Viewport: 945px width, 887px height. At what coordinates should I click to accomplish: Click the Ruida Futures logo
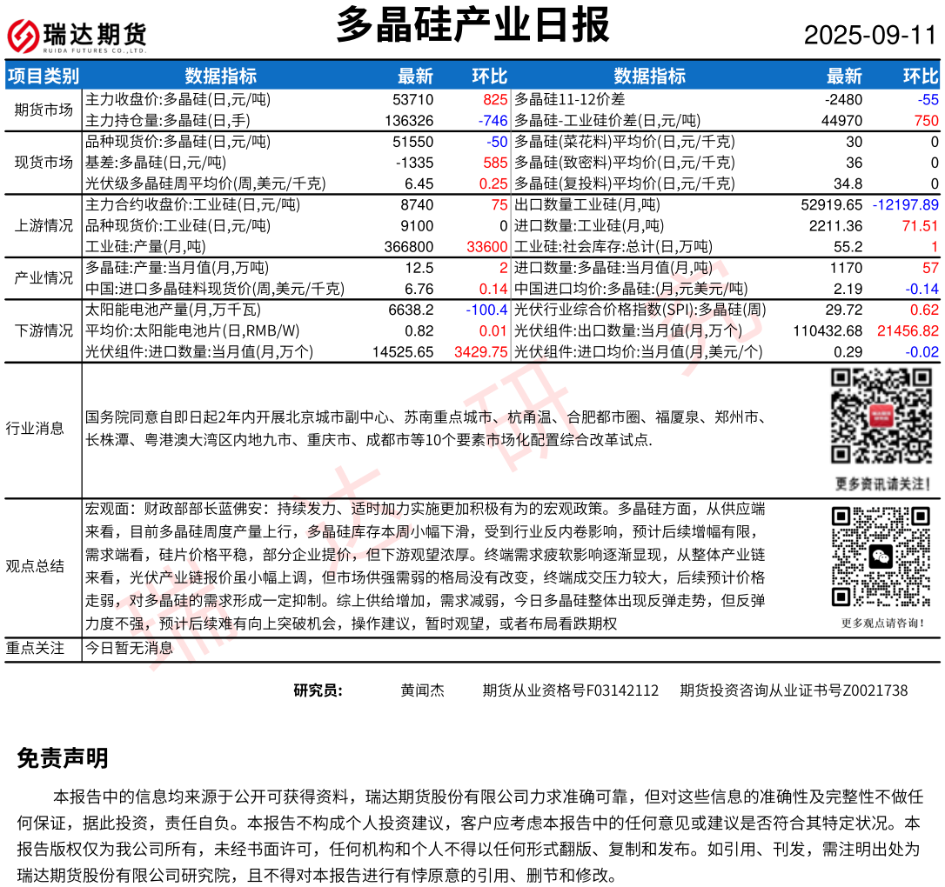click(x=77, y=36)
